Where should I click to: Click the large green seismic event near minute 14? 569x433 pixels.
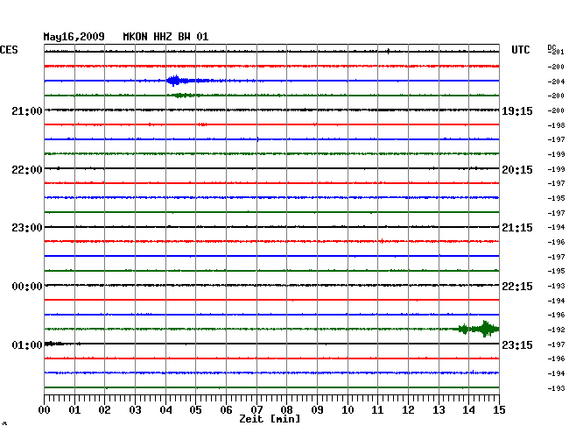coord(478,329)
